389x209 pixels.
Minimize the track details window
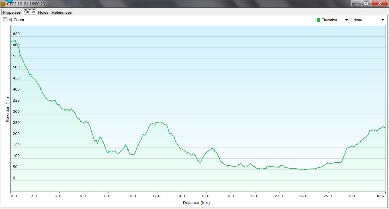click(x=357, y=3)
